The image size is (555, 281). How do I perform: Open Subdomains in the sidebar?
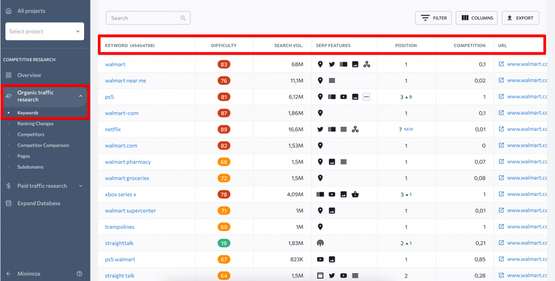point(31,167)
